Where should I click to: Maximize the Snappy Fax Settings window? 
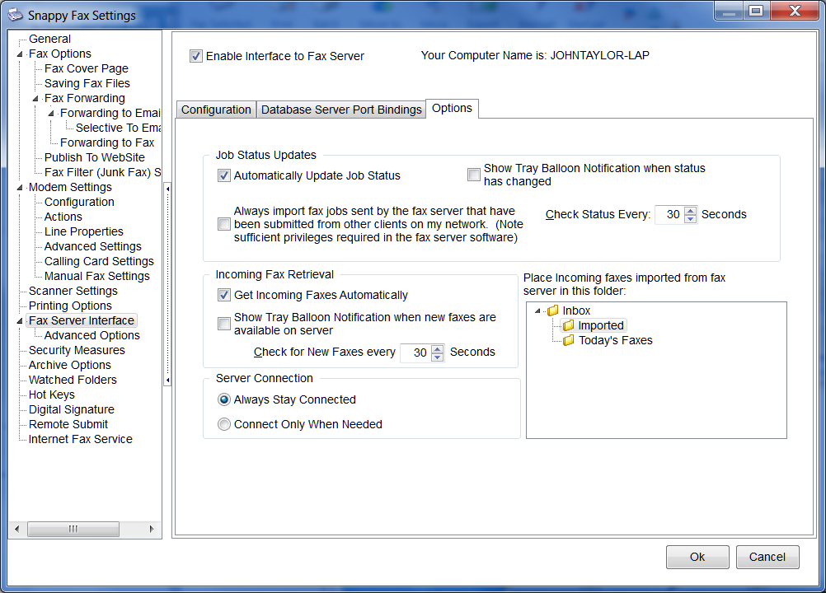coord(757,11)
